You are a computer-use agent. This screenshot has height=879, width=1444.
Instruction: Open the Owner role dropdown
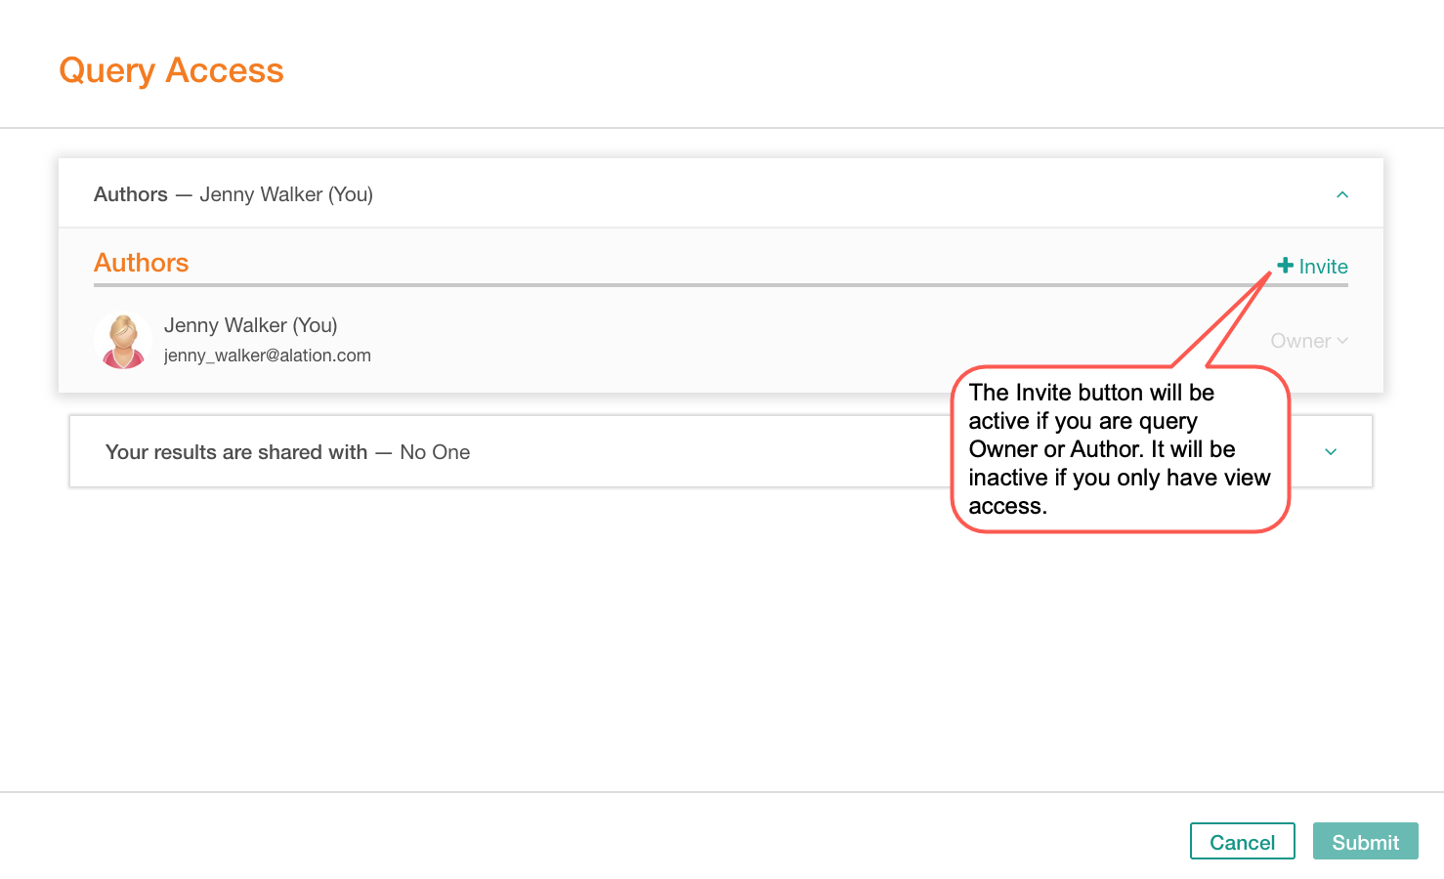pos(1309,341)
